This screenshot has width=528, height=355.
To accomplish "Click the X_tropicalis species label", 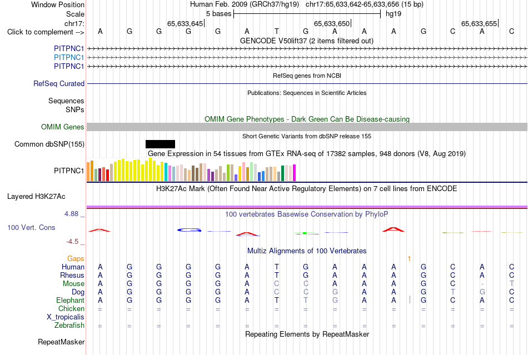I will (x=66, y=317).
